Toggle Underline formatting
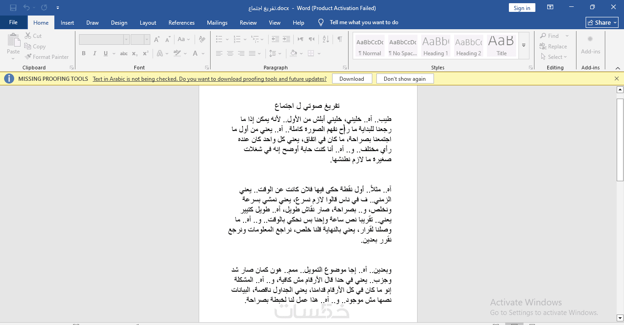Image resolution: width=624 pixels, height=325 pixels. click(106, 53)
